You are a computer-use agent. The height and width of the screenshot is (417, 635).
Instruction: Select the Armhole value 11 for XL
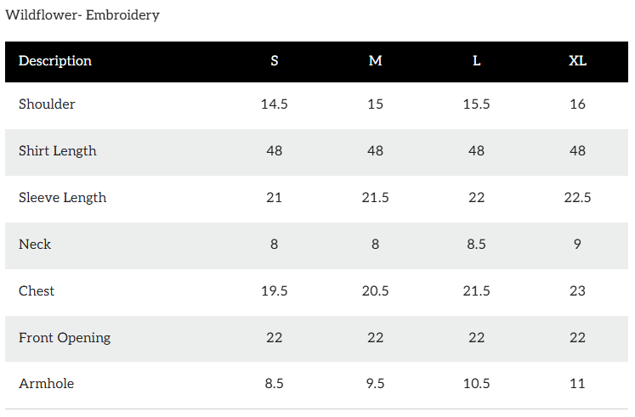[577, 384]
